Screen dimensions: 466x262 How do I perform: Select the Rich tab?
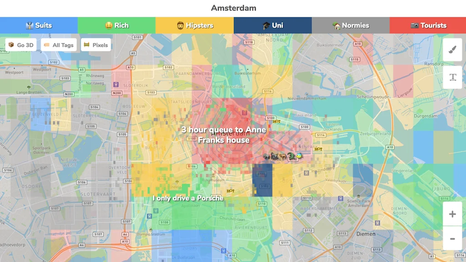pos(116,25)
